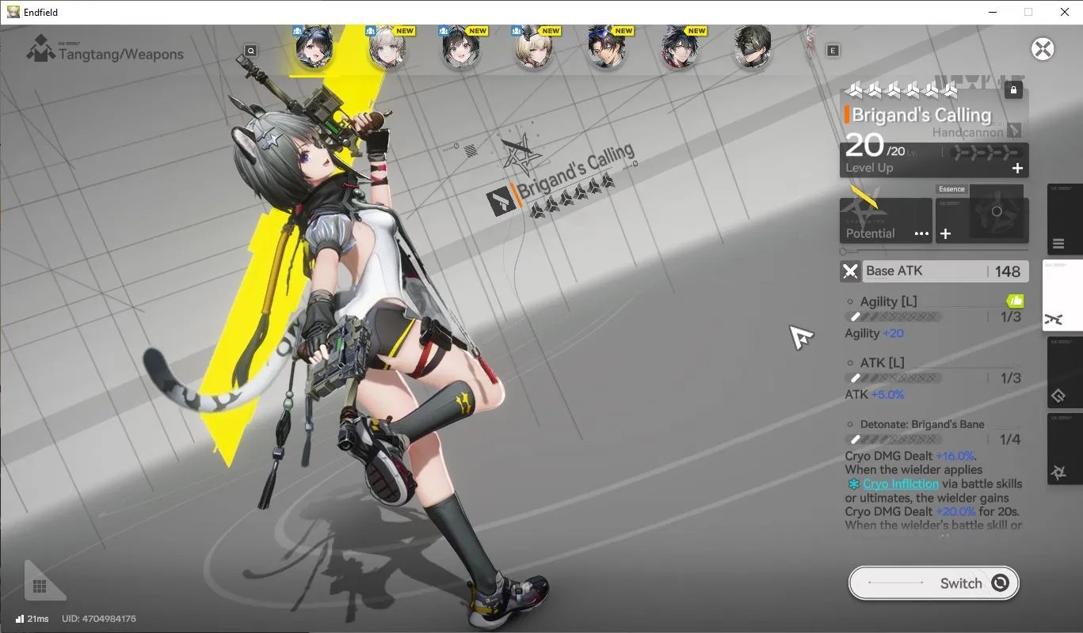Add an Essence with the plus
The image size is (1083, 633).
(945, 233)
